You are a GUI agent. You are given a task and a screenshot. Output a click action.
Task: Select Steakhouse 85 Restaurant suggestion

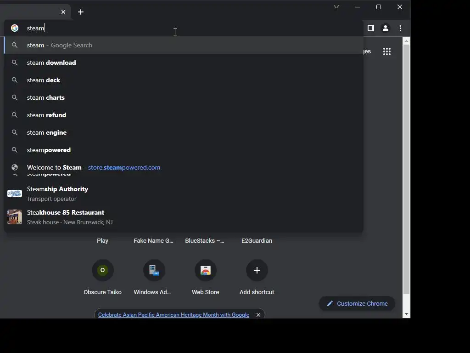click(184, 217)
